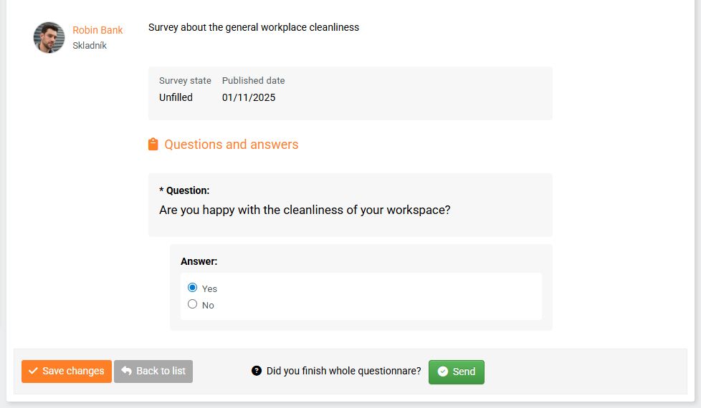701x408 pixels.
Task: Click the clipboard icon beside Questions and answers
Action: (x=153, y=145)
